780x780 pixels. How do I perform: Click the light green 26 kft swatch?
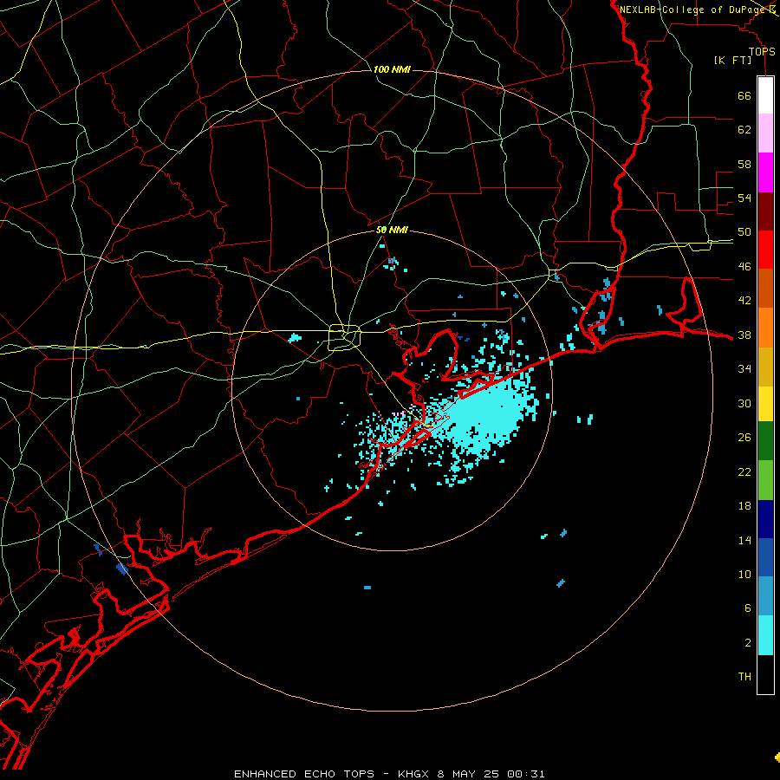(x=765, y=480)
